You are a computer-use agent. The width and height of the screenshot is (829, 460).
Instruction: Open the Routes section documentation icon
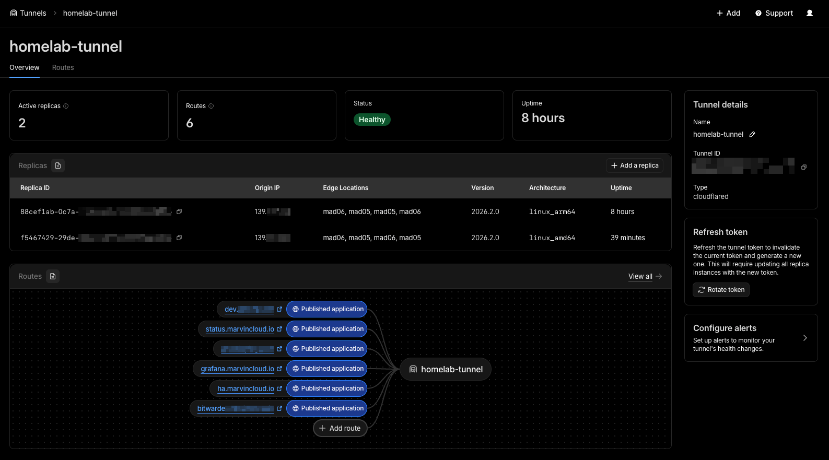53,276
